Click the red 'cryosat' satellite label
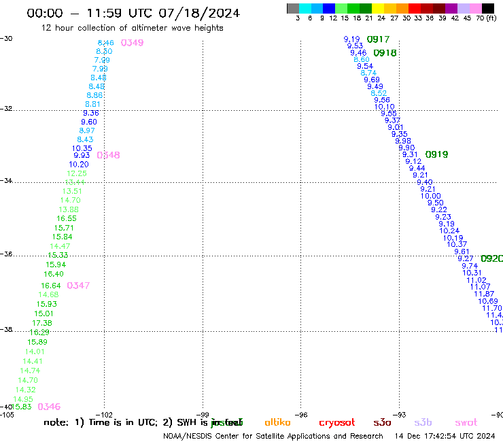Screen dimensions: 503x442 [x=337, y=423]
